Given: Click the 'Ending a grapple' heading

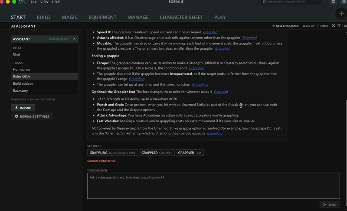Looking at the screenshot, I should [x=105, y=56].
